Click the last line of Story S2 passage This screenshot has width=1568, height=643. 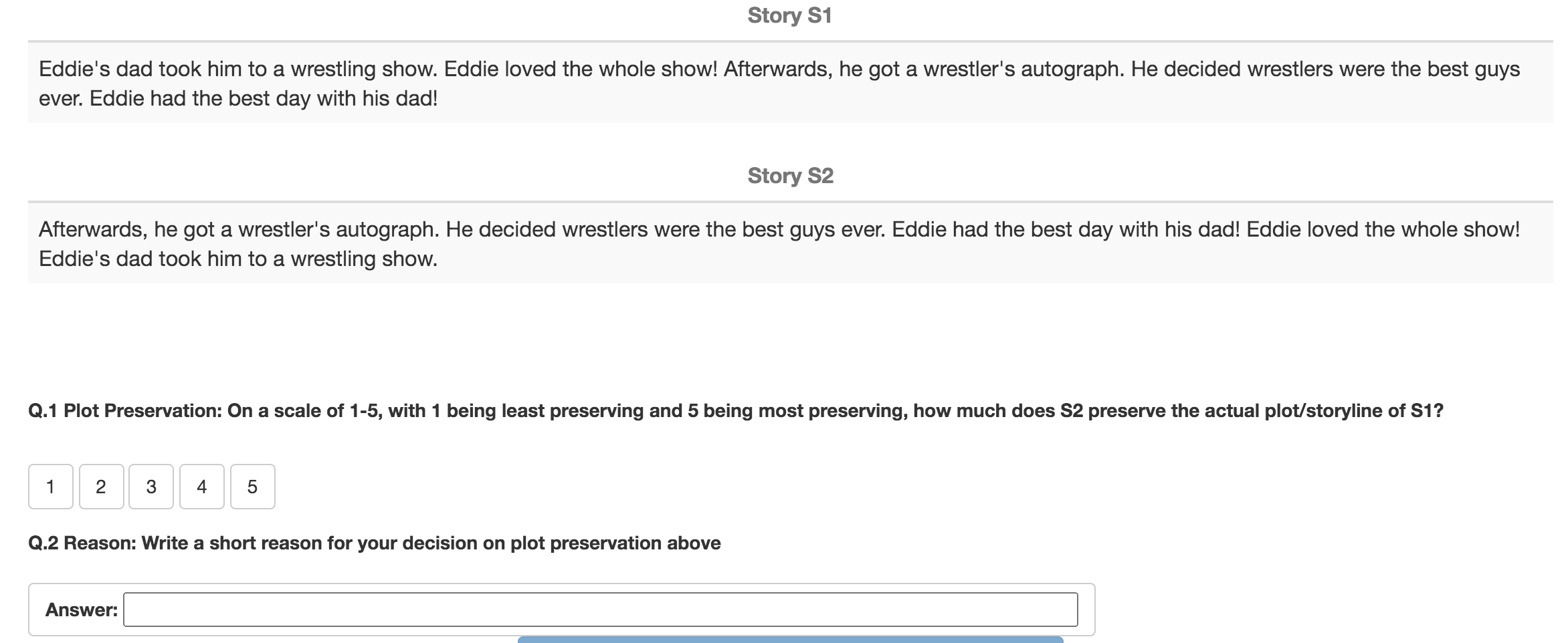[x=238, y=259]
